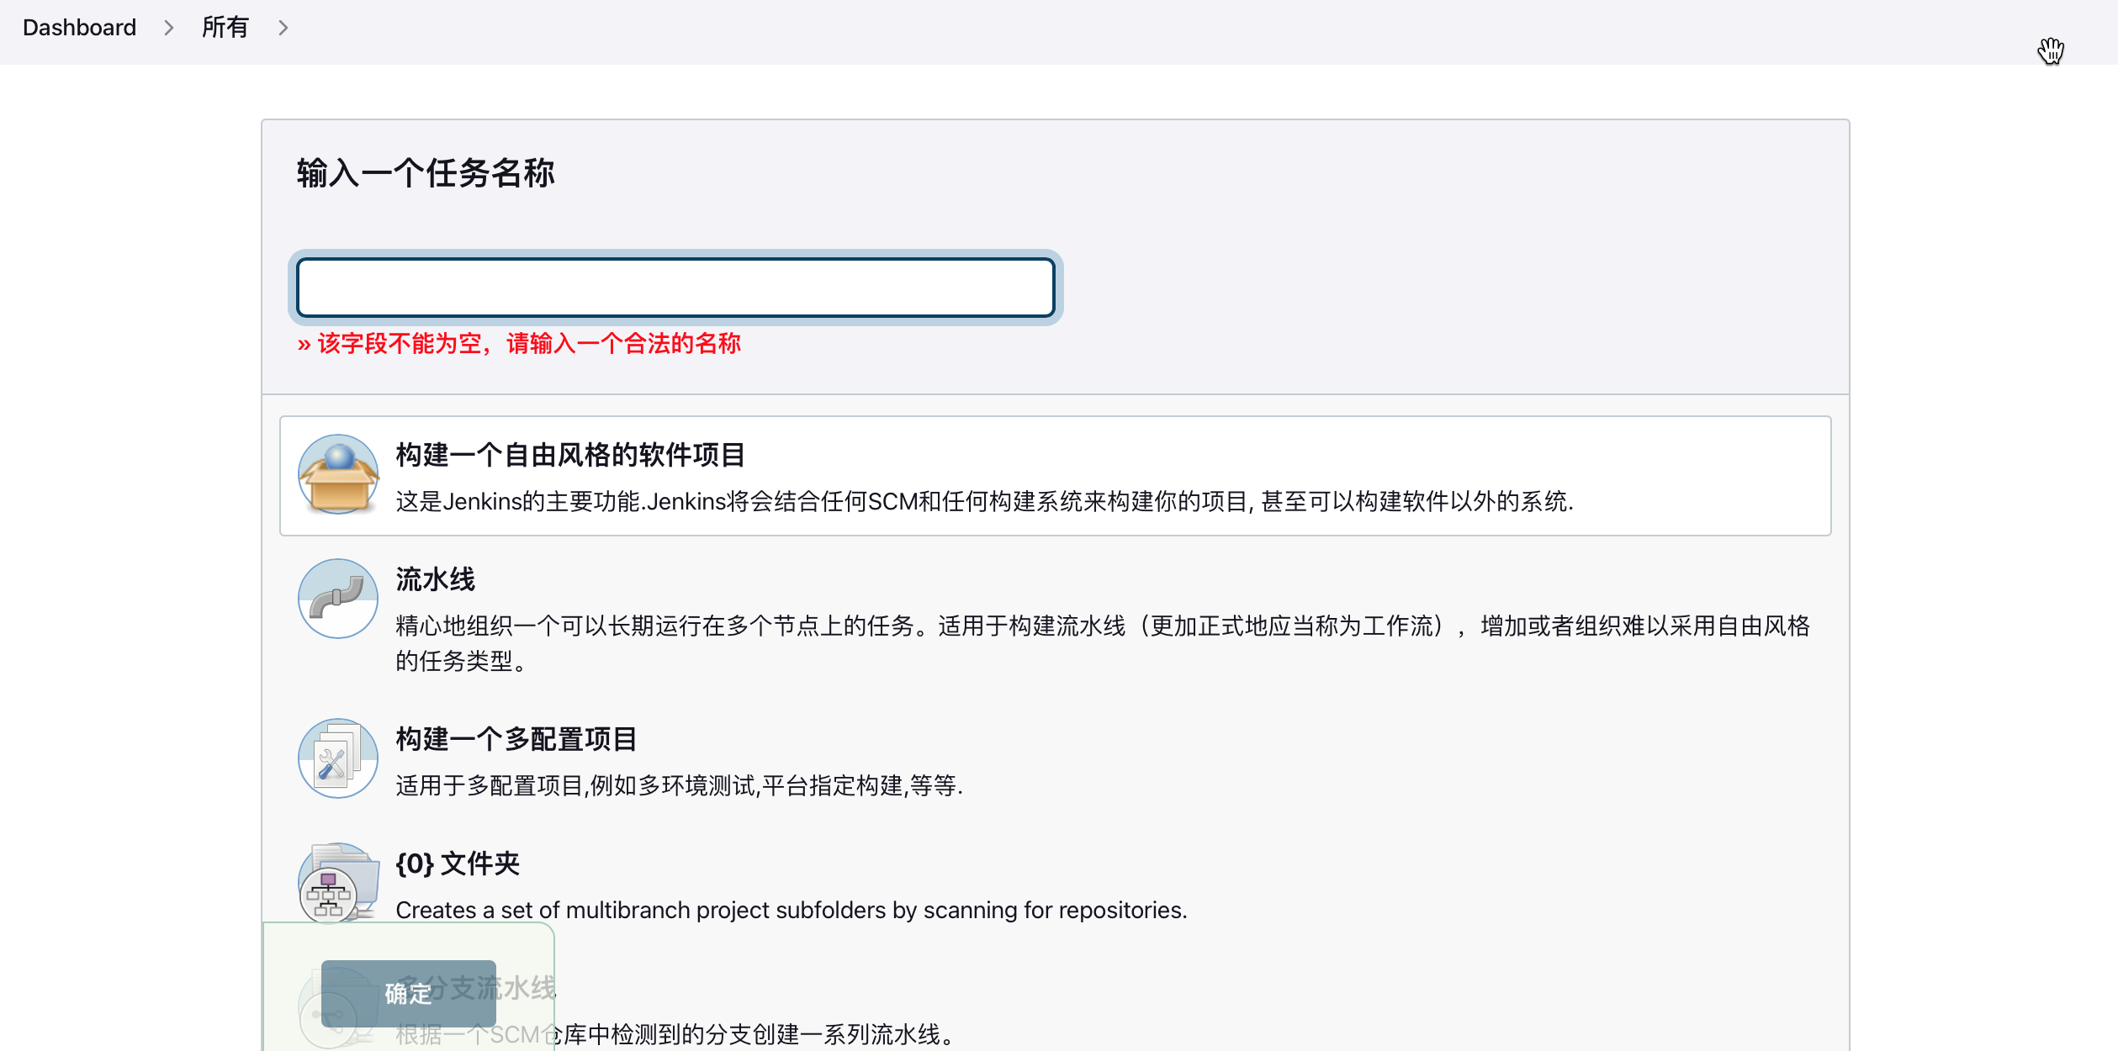This screenshot has width=2118, height=1051.
Task: Open the 所有 breadcrumb link
Action: [x=225, y=28]
